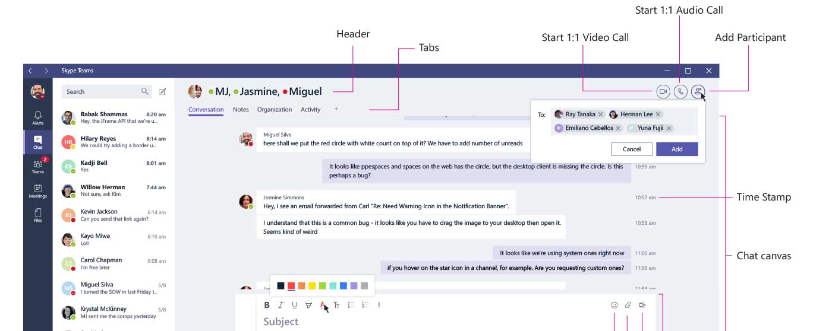Mark message as important
This screenshot has width=832, height=331.
coord(379,305)
